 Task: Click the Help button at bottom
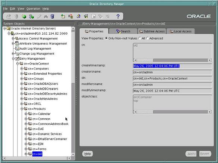88,154
